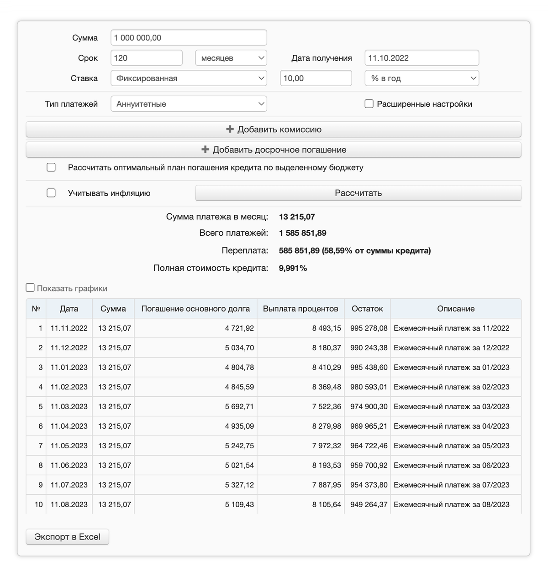
Task: Open the Аннуитетные payment type dropdown
Action: click(x=189, y=104)
